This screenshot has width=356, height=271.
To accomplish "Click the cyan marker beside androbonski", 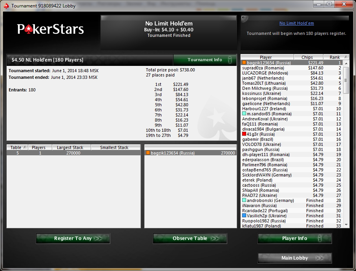I will (x=244, y=200).
